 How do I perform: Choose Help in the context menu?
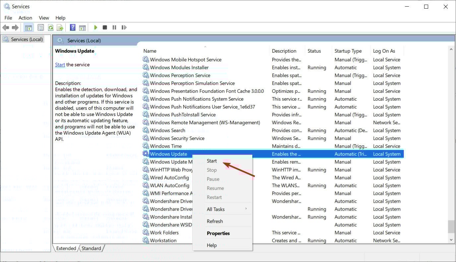pyautogui.click(x=223, y=245)
